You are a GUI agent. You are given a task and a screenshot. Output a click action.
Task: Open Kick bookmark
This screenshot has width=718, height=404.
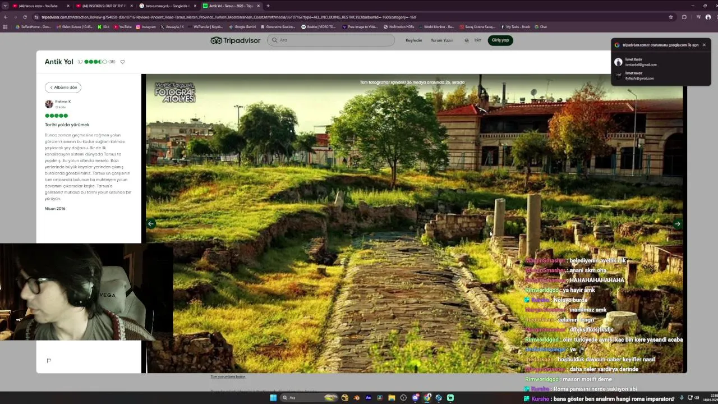104,27
